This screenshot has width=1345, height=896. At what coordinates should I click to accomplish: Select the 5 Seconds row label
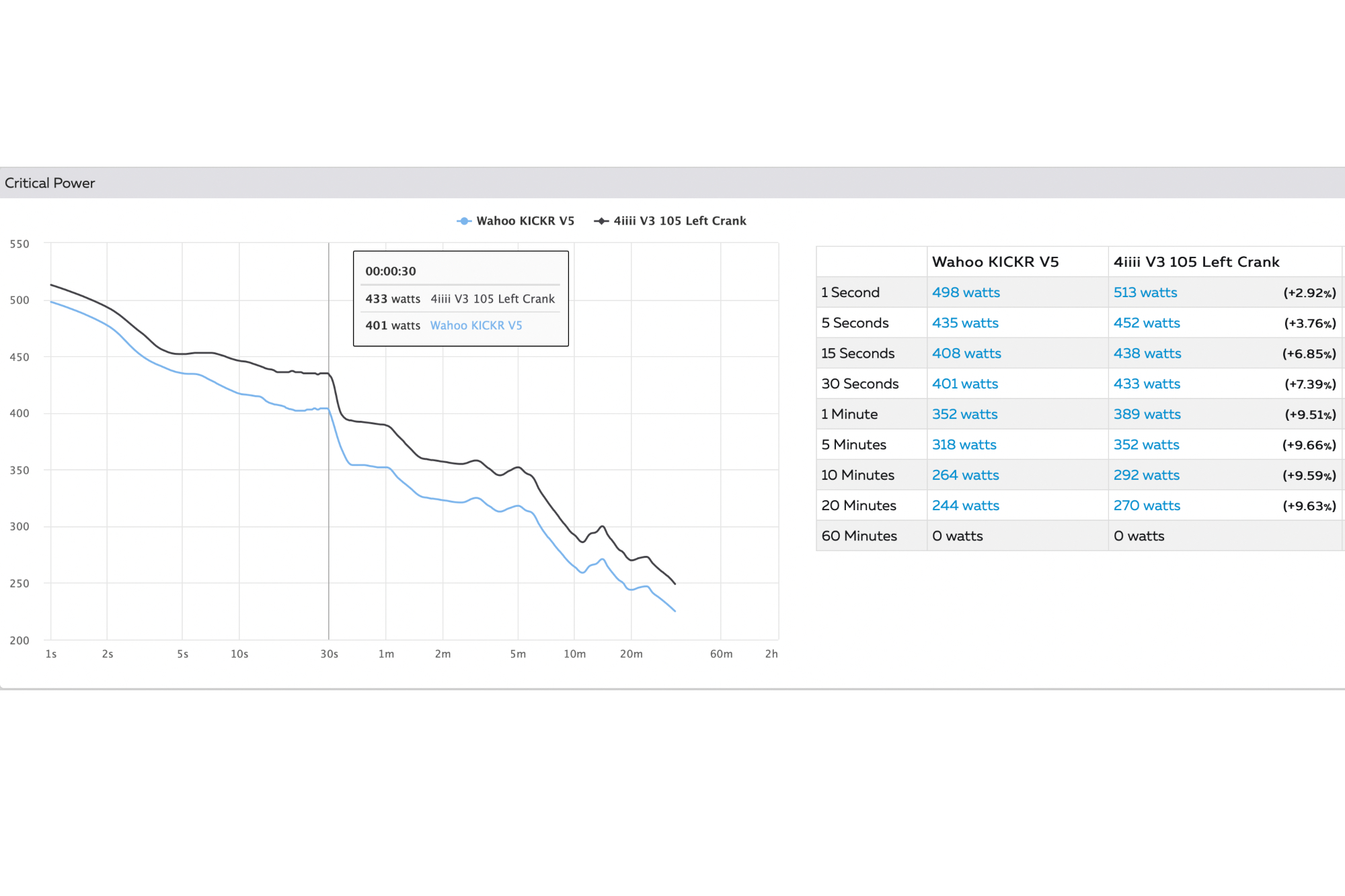tap(855, 323)
